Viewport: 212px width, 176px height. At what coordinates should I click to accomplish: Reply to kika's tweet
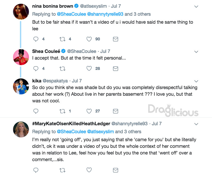coord(36,111)
